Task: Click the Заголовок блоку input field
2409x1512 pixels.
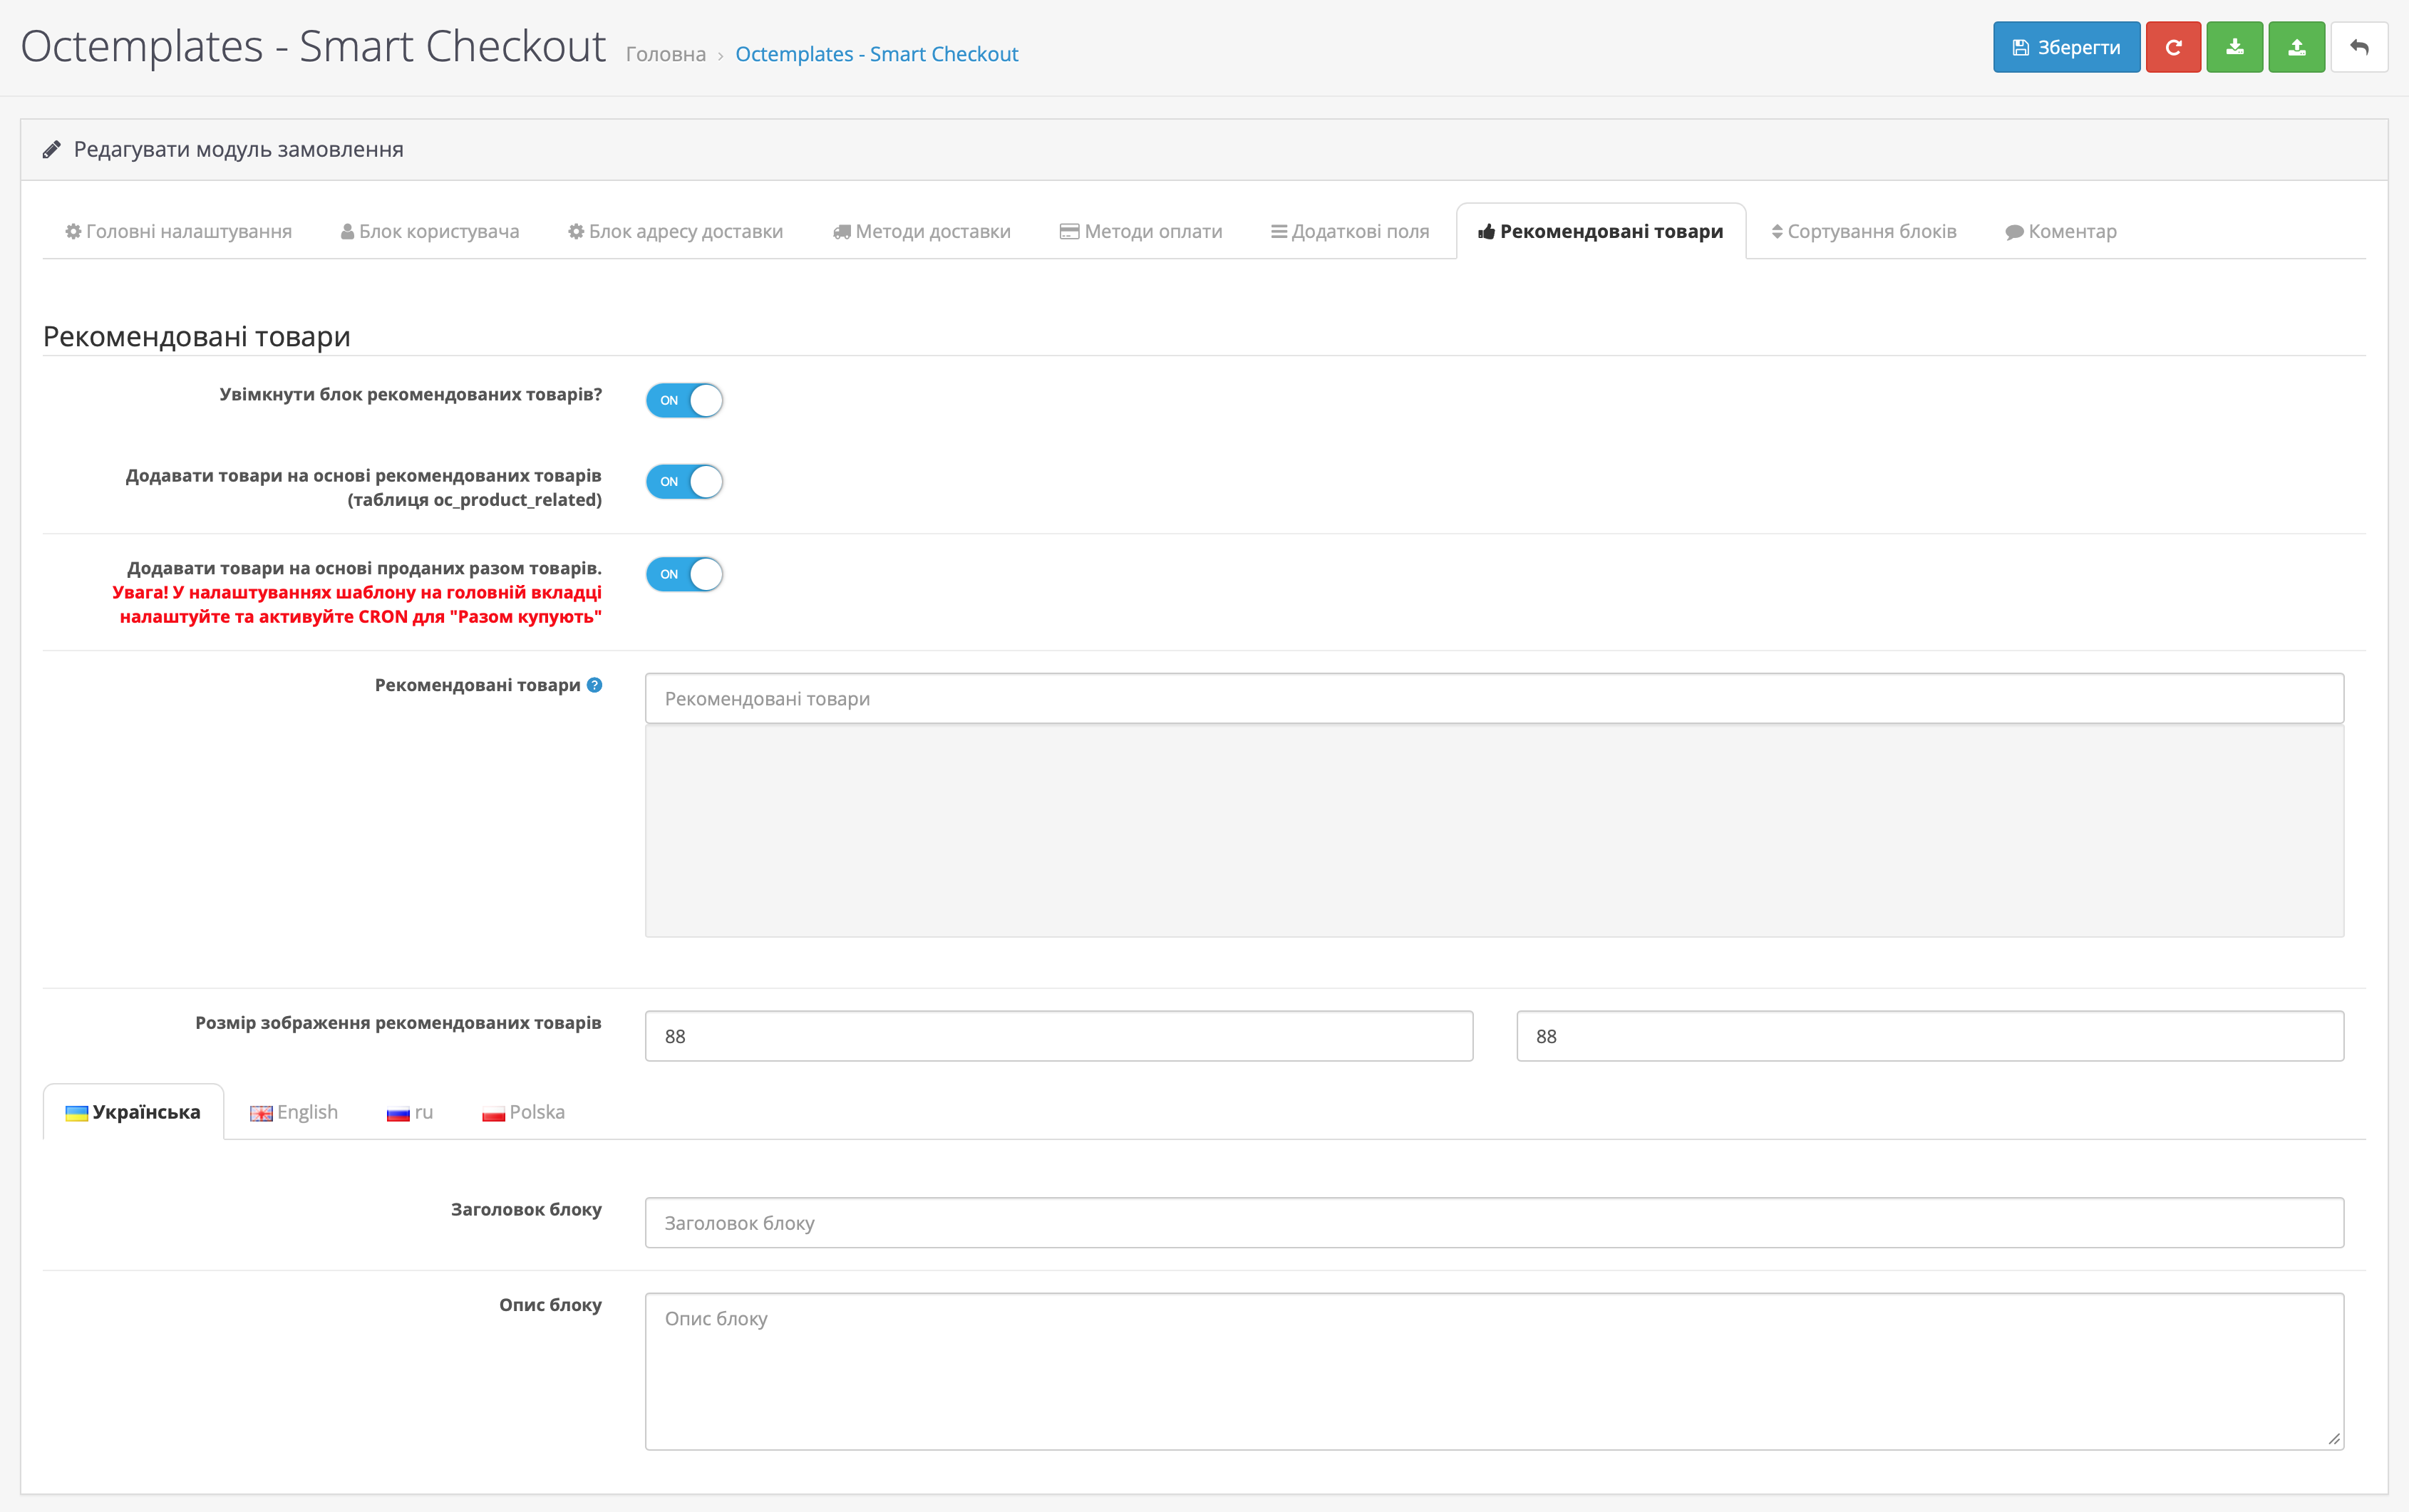Action: click(1493, 1222)
